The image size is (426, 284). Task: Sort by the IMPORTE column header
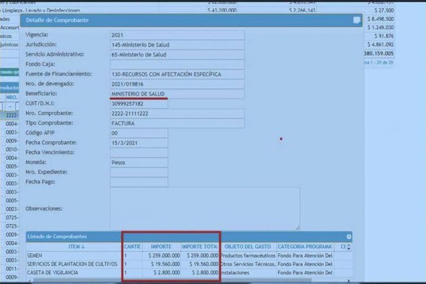click(161, 247)
